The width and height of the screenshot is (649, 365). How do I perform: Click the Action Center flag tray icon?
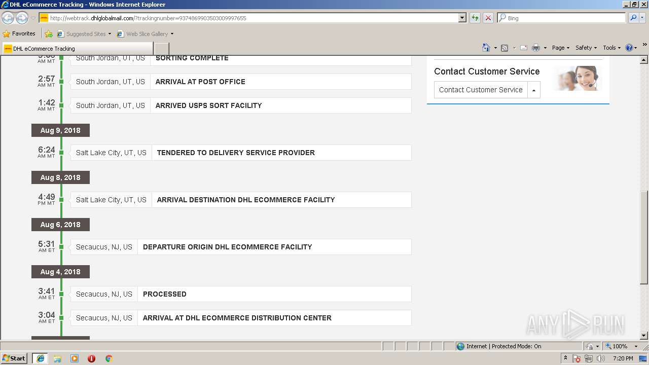577,358
